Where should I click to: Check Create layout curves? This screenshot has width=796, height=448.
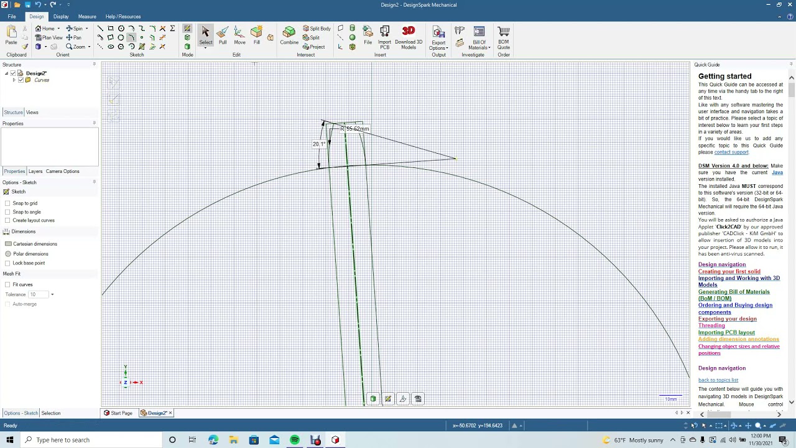pyautogui.click(x=7, y=220)
